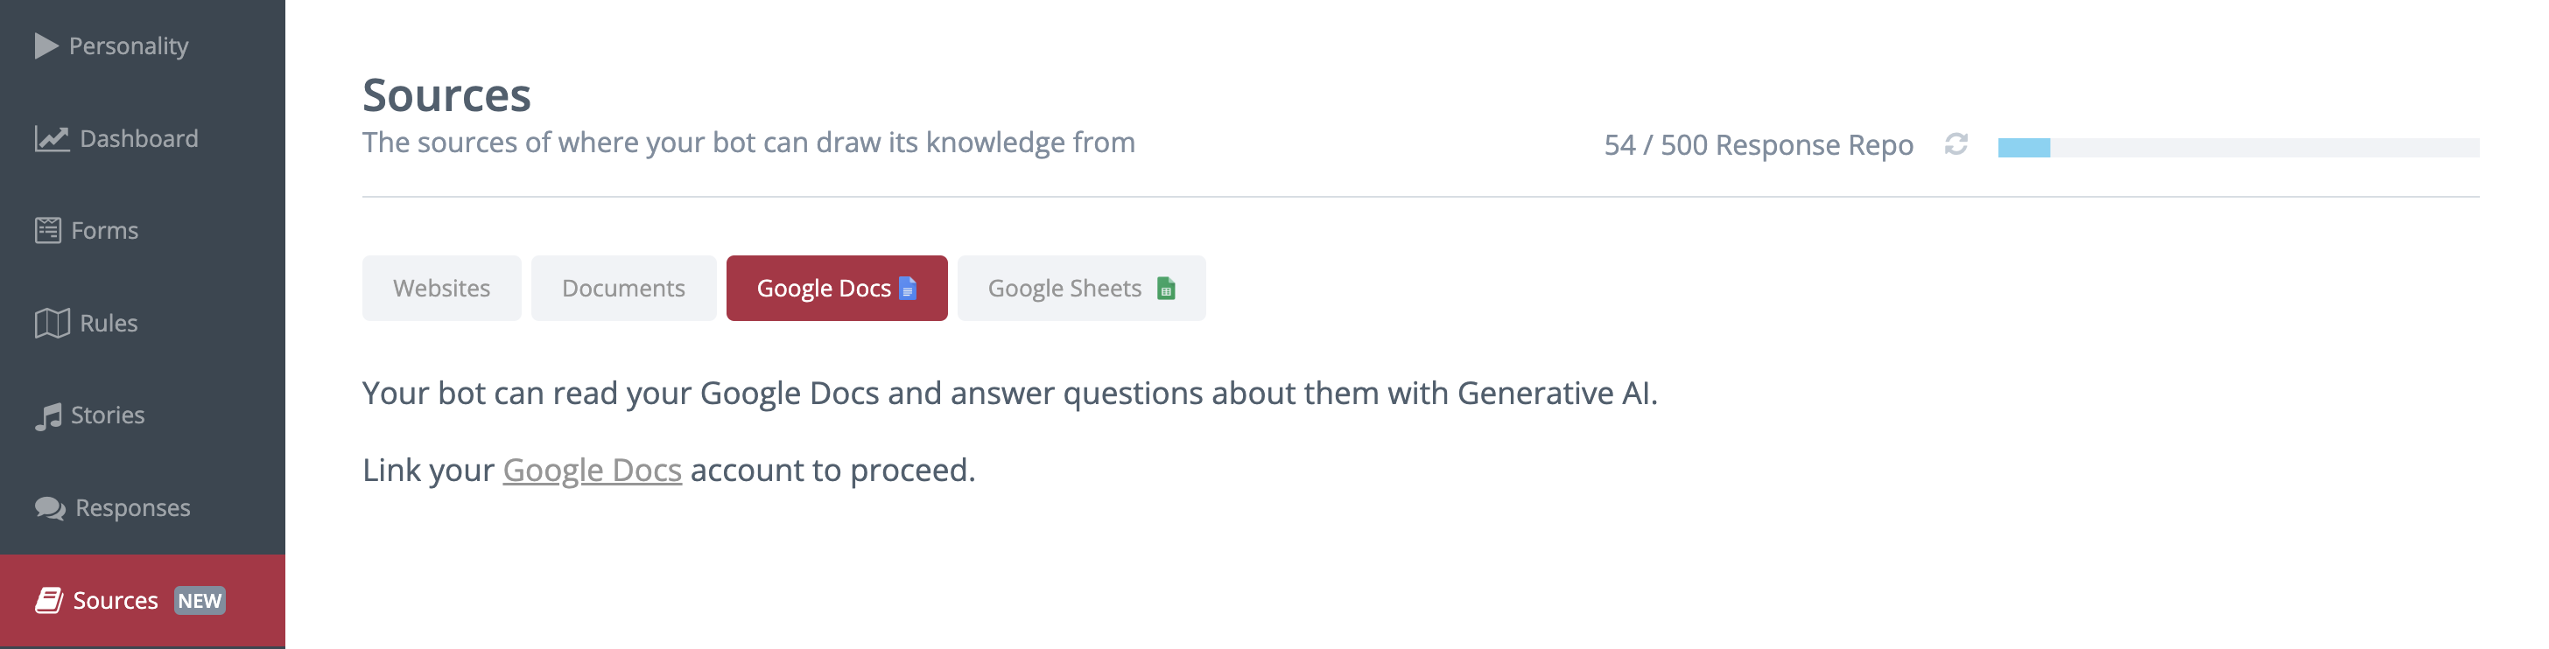
Task: Switch to the Websites tab
Action: pyautogui.click(x=441, y=288)
